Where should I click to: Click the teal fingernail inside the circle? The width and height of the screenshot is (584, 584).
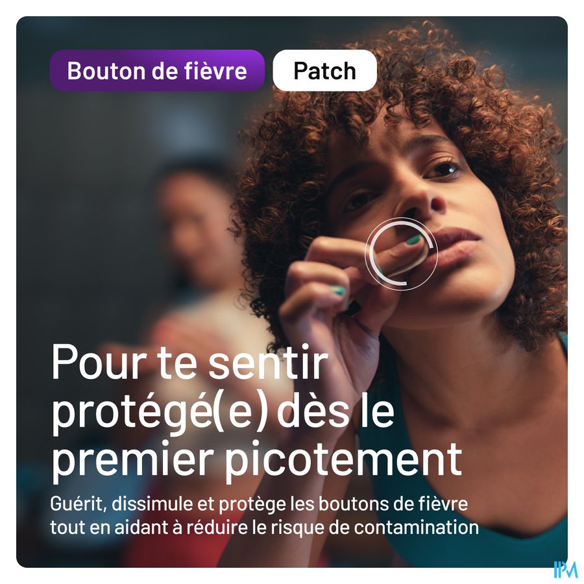(413, 239)
